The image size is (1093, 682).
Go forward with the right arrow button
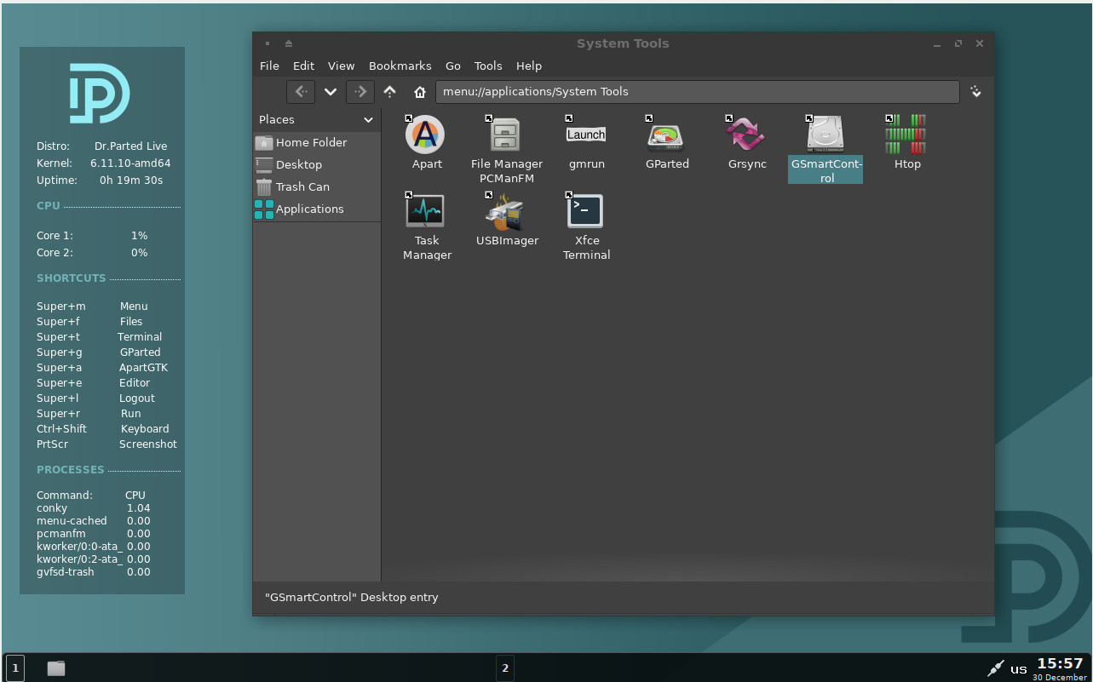(360, 92)
